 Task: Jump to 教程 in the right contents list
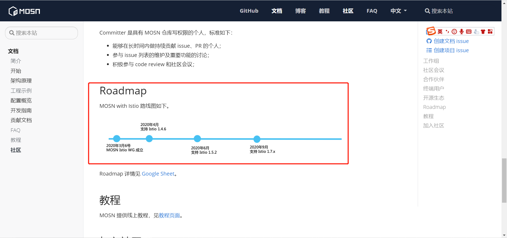coord(428,116)
